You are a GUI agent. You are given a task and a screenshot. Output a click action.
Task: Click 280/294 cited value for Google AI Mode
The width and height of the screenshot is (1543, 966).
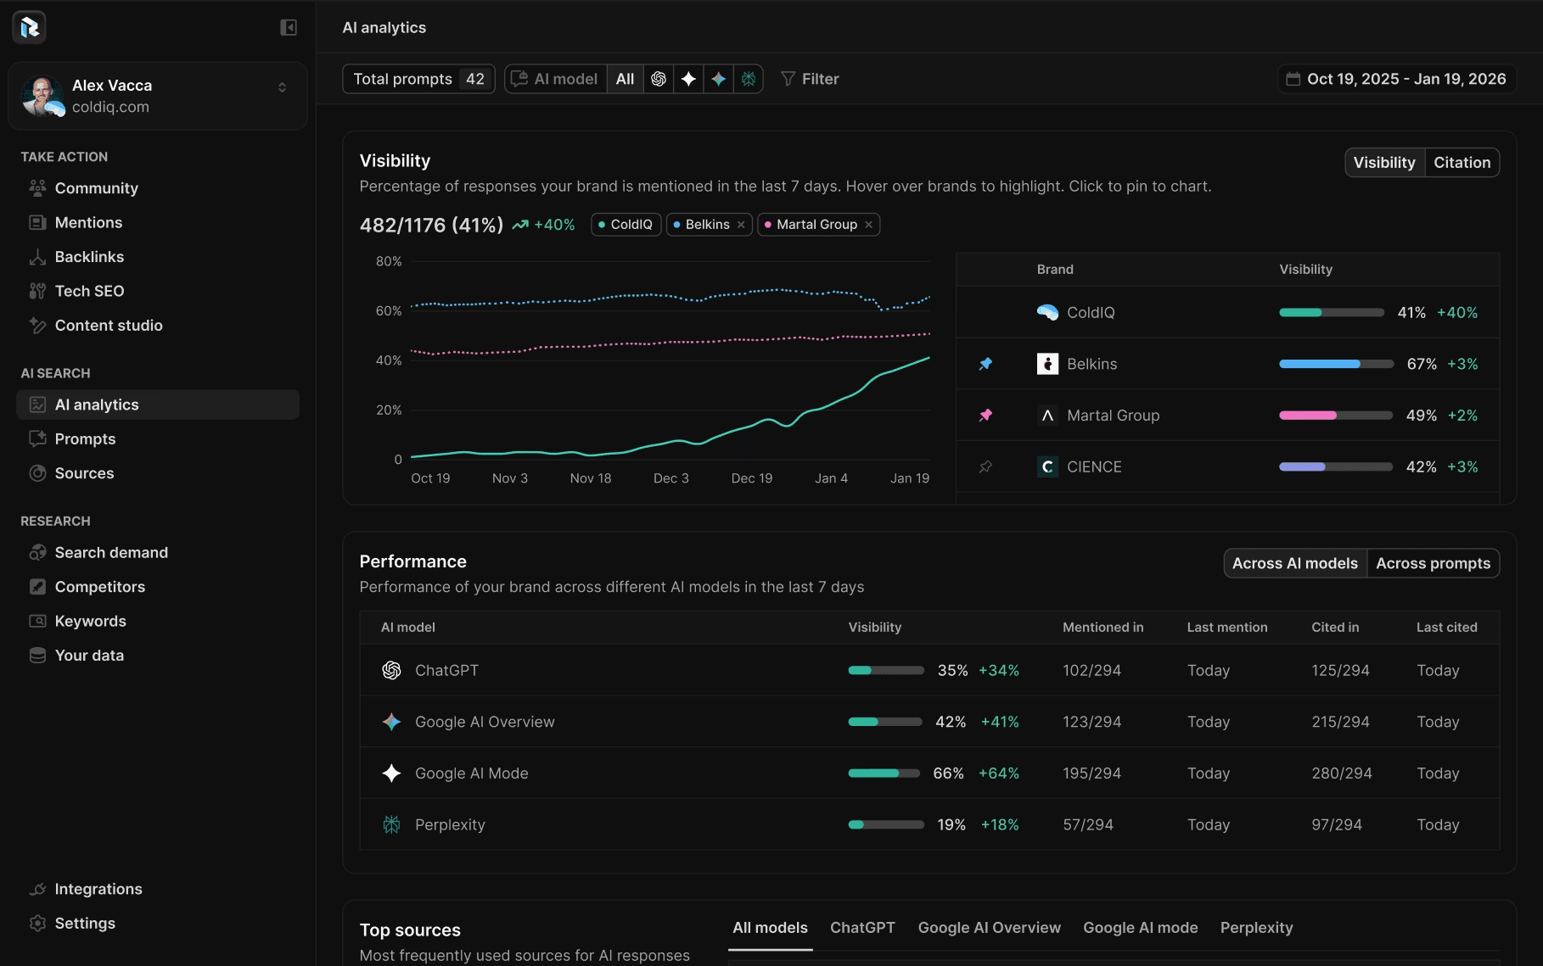click(x=1341, y=773)
